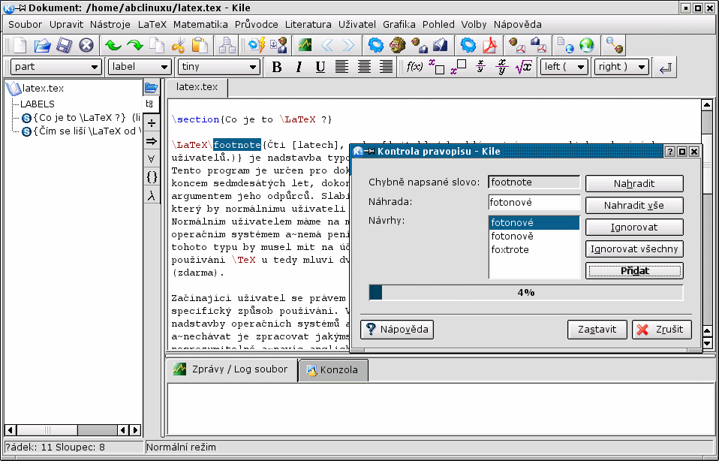Click the Underline U formatting icon
719x461 pixels.
click(320, 67)
